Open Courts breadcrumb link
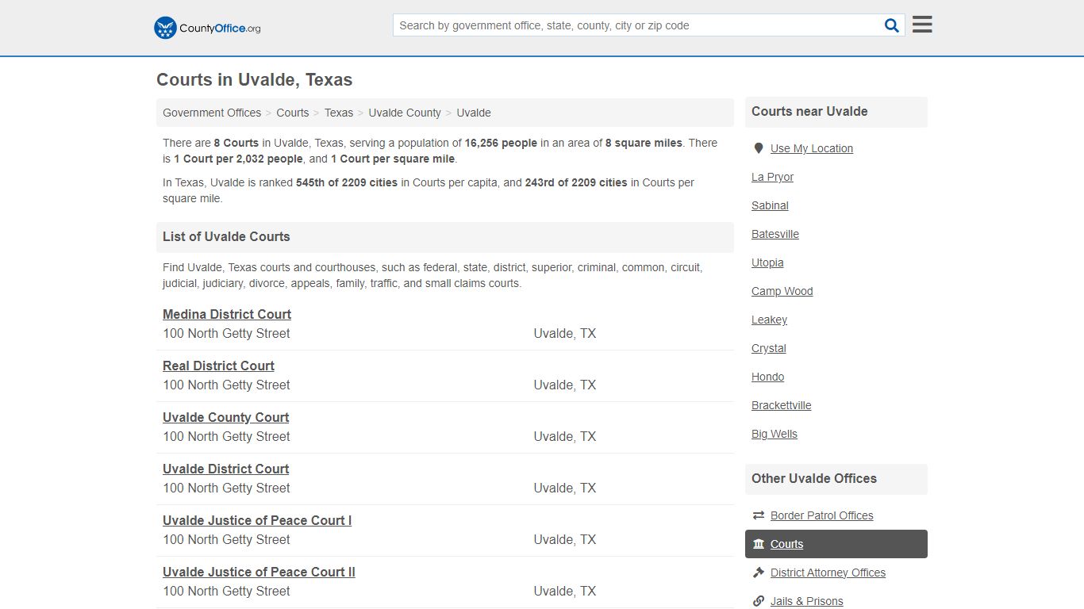Image resolution: width=1084 pixels, height=609 pixels. pyautogui.click(x=293, y=113)
